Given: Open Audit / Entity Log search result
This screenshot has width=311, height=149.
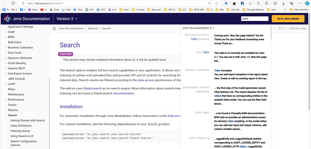Looking at the screenshot, I should click(199, 138).
